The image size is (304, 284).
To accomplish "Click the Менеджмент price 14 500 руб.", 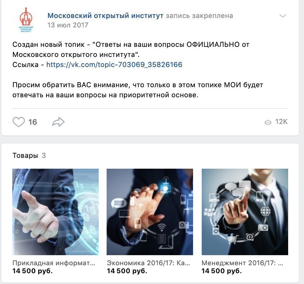I will coord(222,271).
